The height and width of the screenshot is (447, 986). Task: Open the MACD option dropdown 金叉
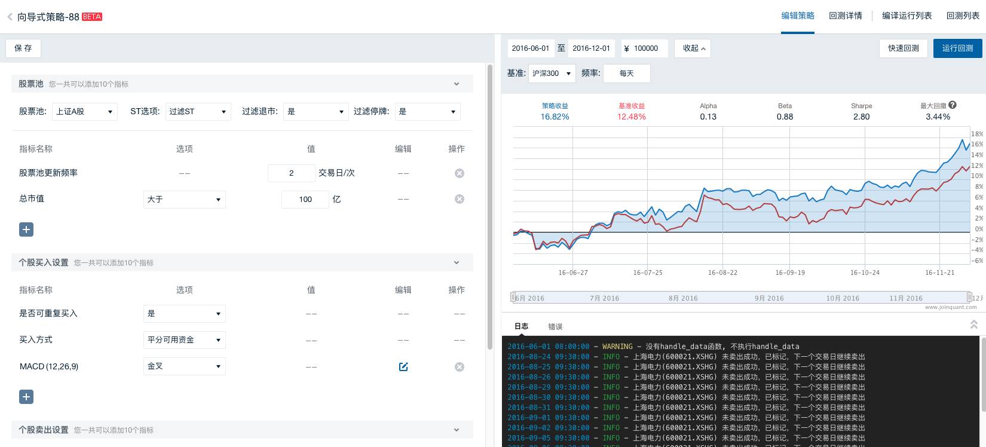pyautogui.click(x=185, y=366)
